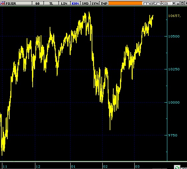The width and height of the screenshot is (187, 169).
Task: Click the 12 month marker on time axis
Action: tap(38, 166)
